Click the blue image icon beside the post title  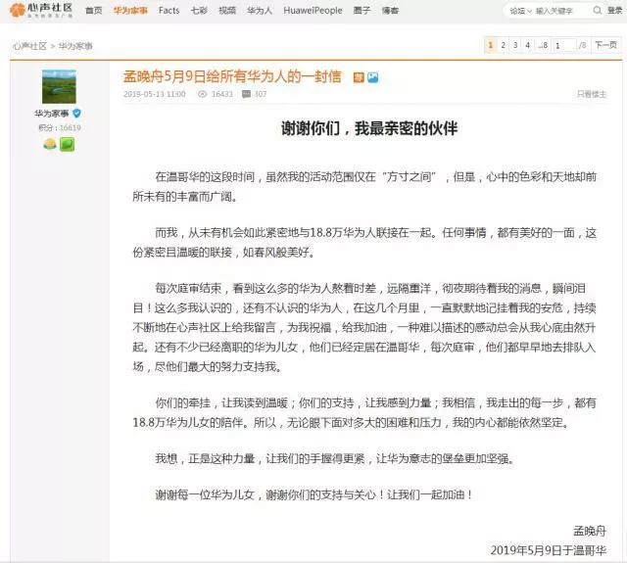[x=372, y=77]
